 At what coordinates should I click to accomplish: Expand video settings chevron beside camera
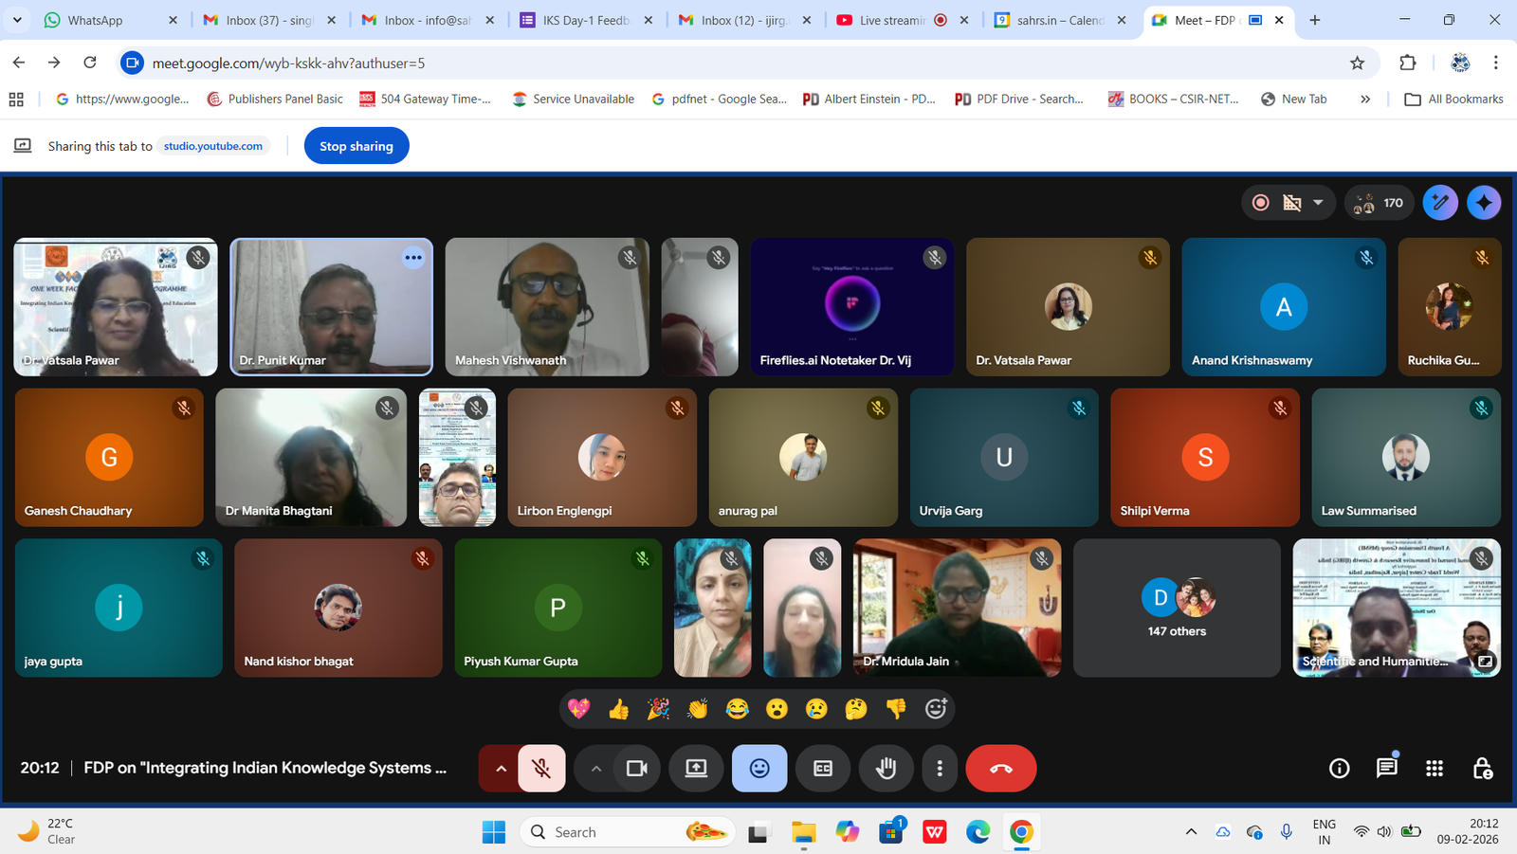595,769
